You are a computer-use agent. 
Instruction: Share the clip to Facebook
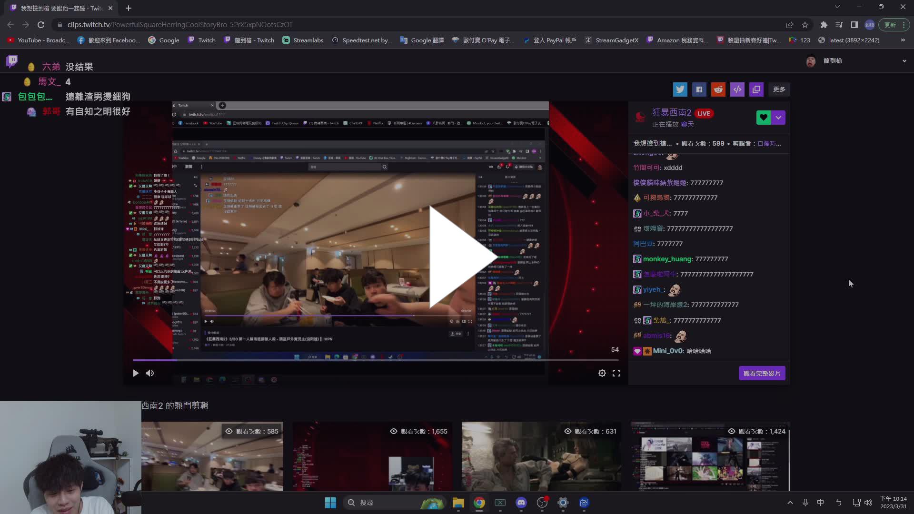(699, 89)
